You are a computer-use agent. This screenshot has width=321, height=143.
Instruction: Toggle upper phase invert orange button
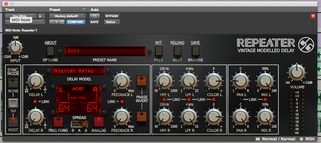pos(142,81)
